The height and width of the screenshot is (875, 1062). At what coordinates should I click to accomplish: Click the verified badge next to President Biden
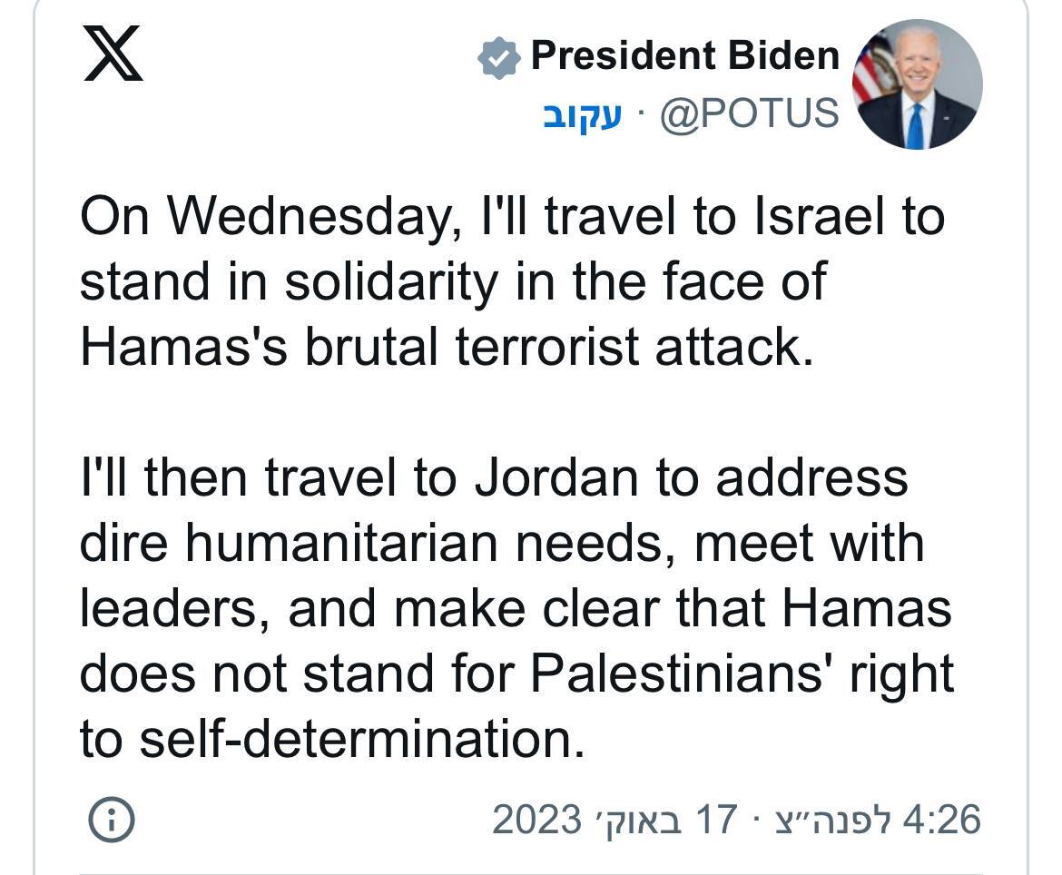499,57
